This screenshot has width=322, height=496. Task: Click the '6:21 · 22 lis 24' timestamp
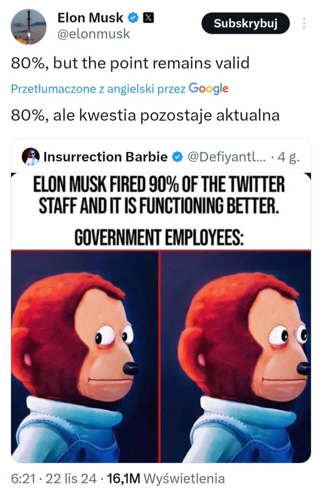54,479
